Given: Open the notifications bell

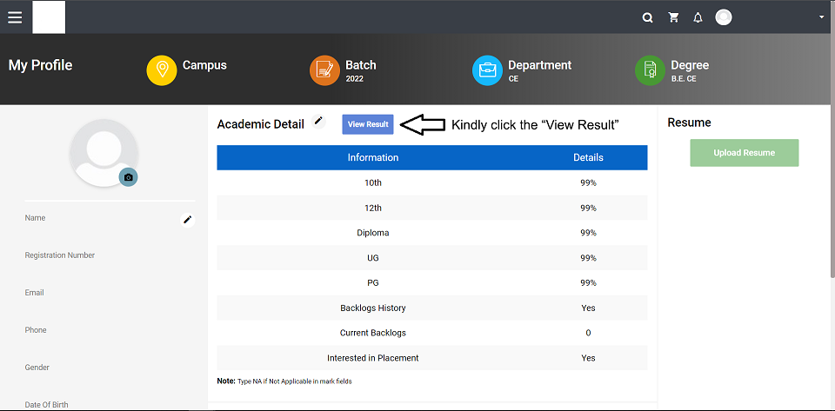Looking at the screenshot, I should coord(698,17).
